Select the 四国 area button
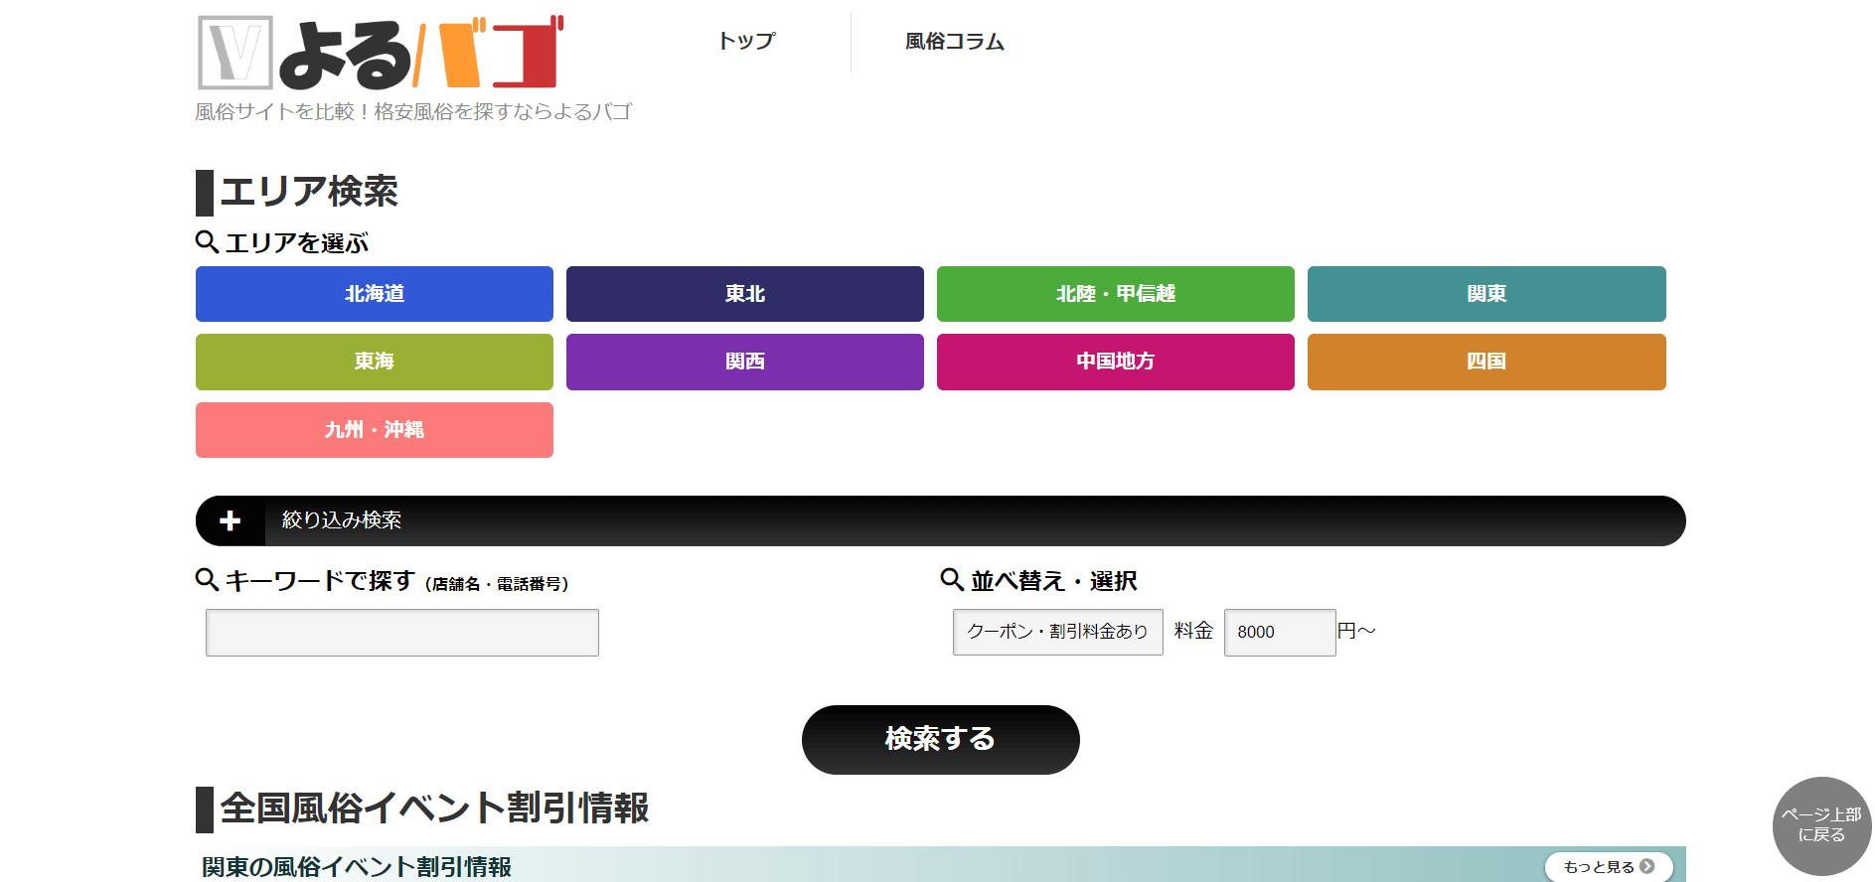 [x=1485, y=362]
